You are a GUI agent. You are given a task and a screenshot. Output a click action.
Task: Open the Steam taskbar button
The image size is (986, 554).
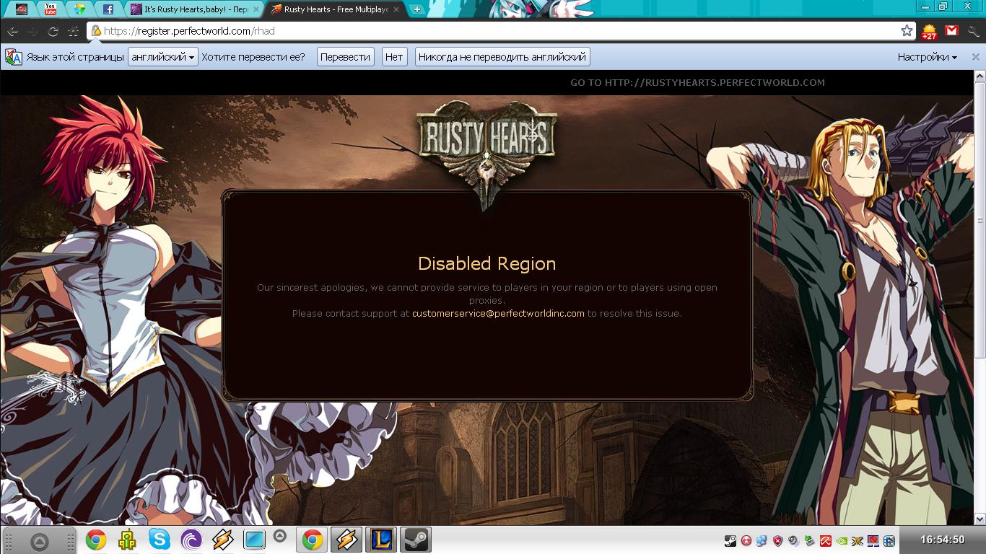tap(416, 540)
